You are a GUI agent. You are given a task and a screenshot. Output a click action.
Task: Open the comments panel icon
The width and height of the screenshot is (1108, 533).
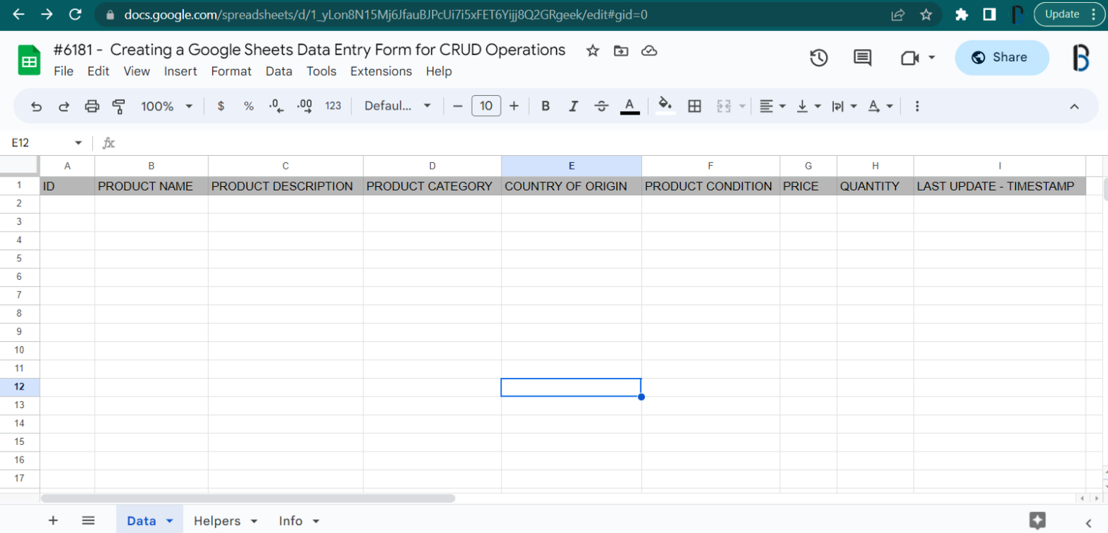coord(862,58)
